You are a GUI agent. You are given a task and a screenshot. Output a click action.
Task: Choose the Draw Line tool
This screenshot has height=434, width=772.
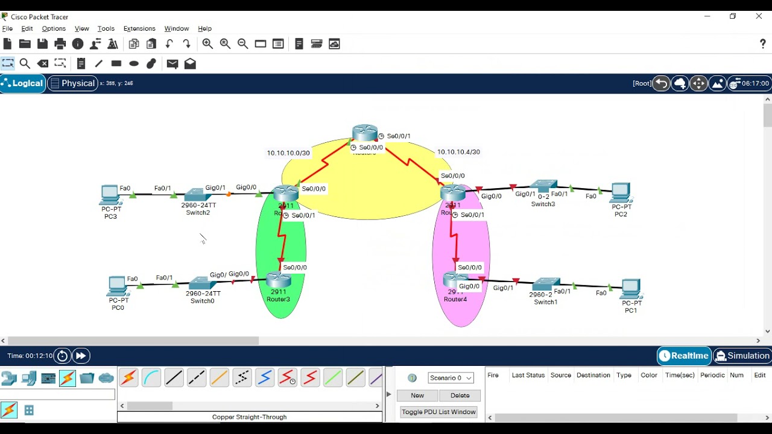[x=99, y=63]
